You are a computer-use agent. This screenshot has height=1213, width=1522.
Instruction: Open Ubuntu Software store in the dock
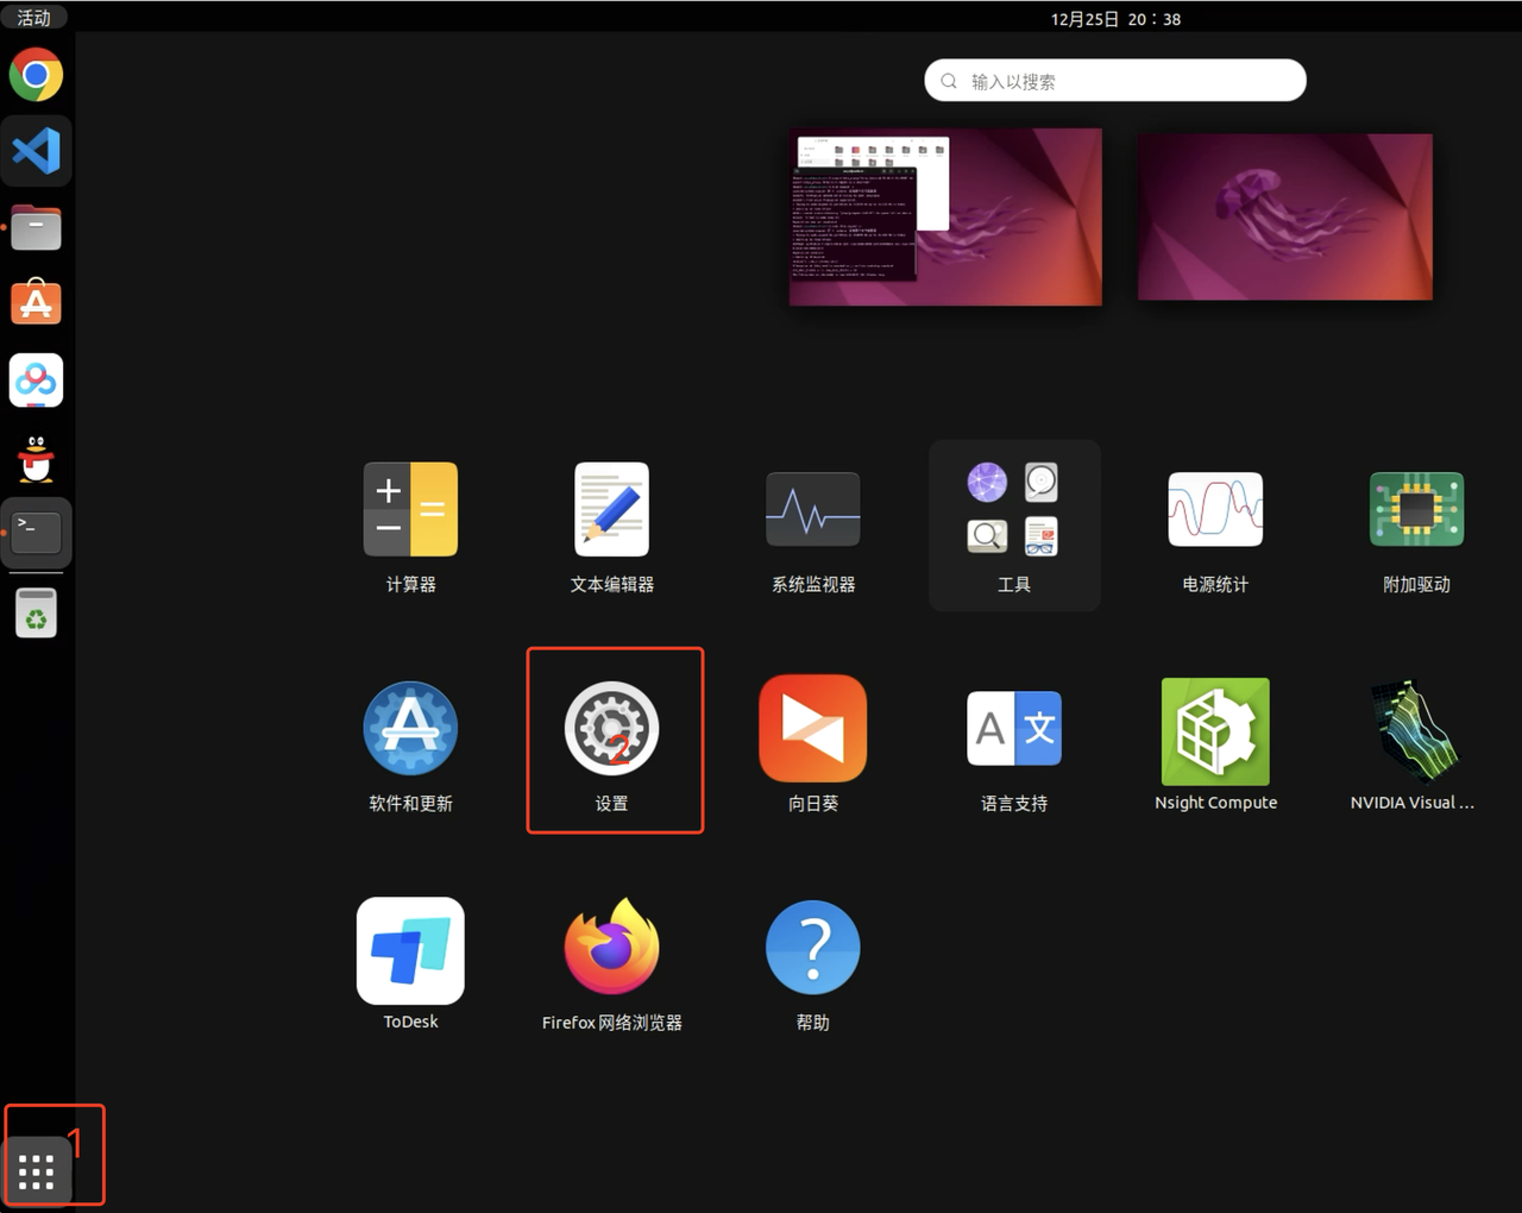coord(36,302)
